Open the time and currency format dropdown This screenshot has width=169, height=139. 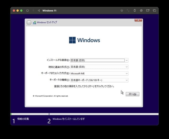pos(127,67)
